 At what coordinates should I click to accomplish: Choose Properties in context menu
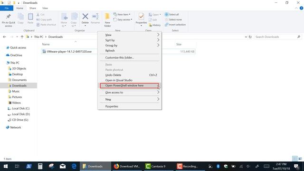[x=130, y=106]
